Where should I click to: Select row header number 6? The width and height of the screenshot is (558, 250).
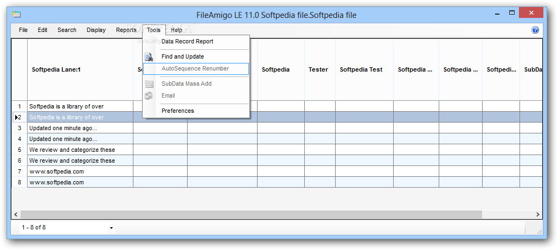click(x=20, y=161)
